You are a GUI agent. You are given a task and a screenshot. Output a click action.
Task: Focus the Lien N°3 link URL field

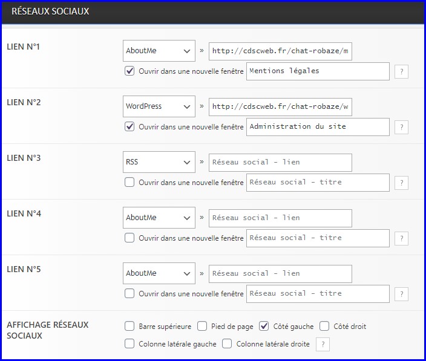[x=280, y=162]
